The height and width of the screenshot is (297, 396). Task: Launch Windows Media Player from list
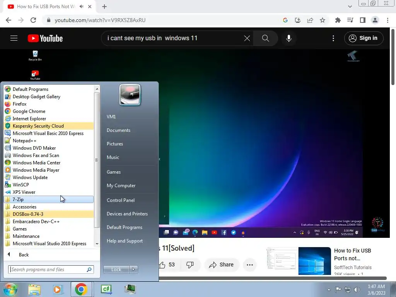coord(49,170)
